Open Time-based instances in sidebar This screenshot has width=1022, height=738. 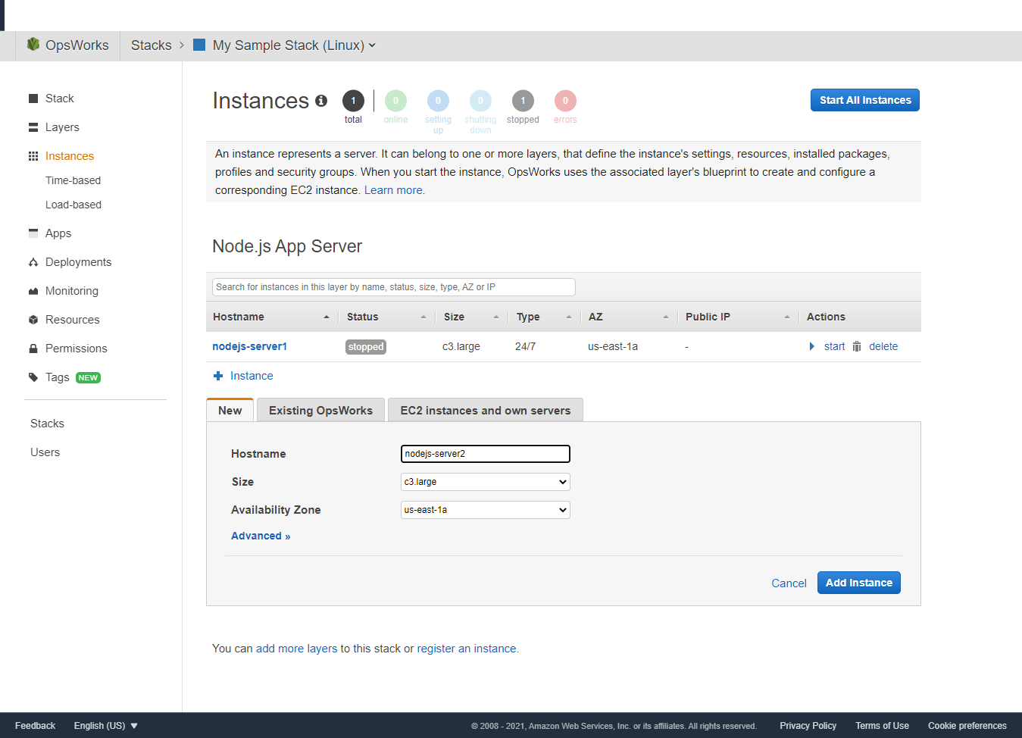point(73,180)
